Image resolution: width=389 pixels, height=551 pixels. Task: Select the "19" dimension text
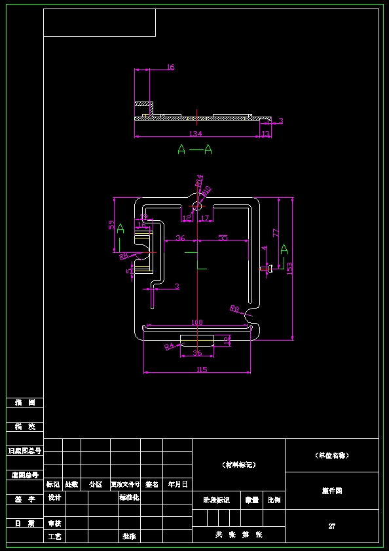coord(143,217)
